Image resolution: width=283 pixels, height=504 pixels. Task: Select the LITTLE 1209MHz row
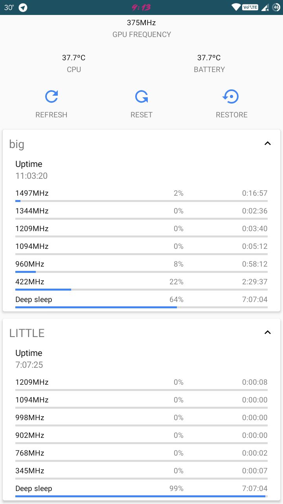[141, 384]
